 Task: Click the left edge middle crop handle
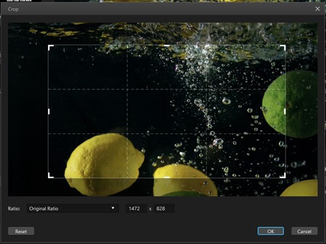click(49, 111)
